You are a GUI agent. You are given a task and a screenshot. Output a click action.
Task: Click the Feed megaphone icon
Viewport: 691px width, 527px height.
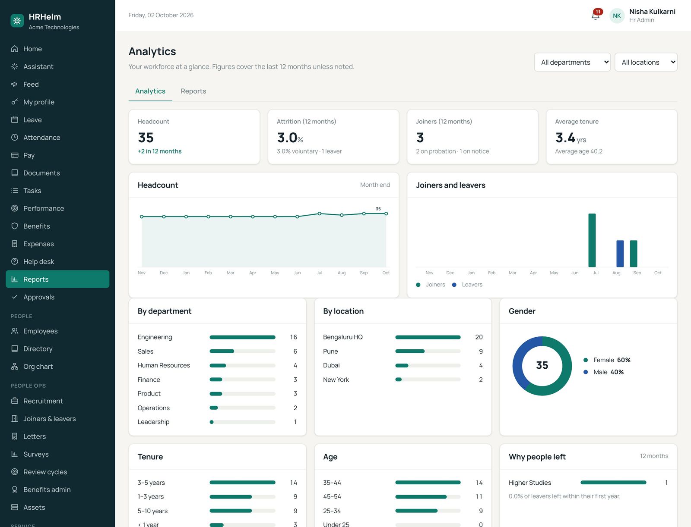[x=15, y=84]
